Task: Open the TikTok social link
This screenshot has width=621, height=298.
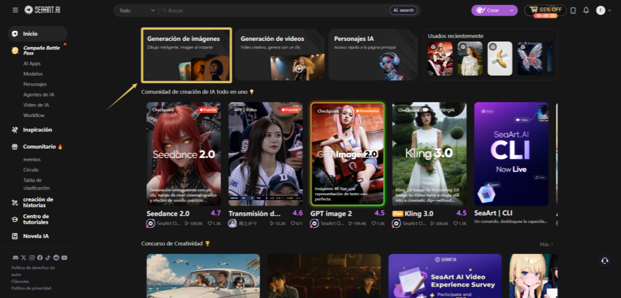Action: pos(48,258)
